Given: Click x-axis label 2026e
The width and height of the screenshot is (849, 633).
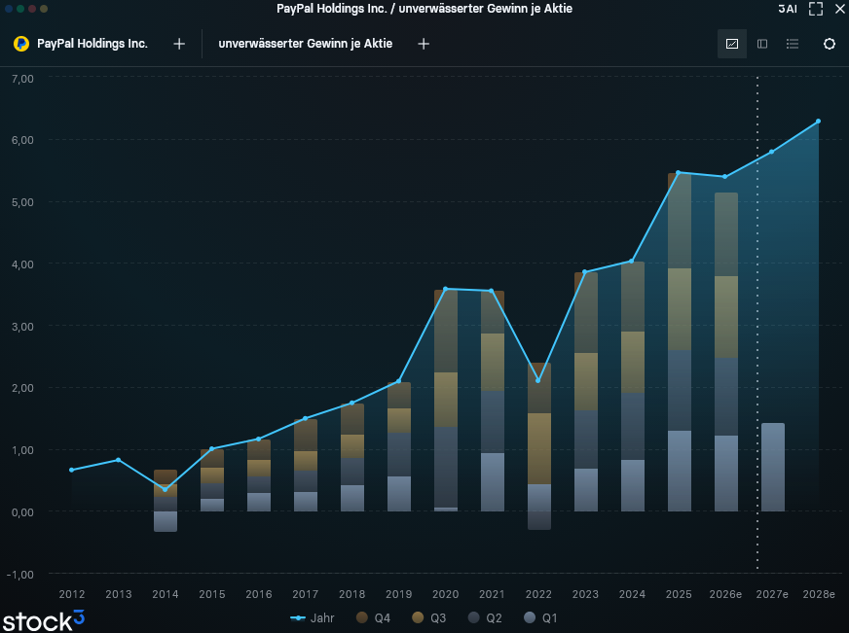Looking at the screenshot, I should click(x=725, y=594).
